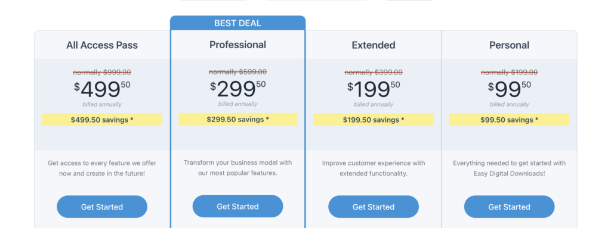The width and height of the screenshot is (611, 228).
Task: Click the Easy Digital Downloads description text
Action: (510, 168)
